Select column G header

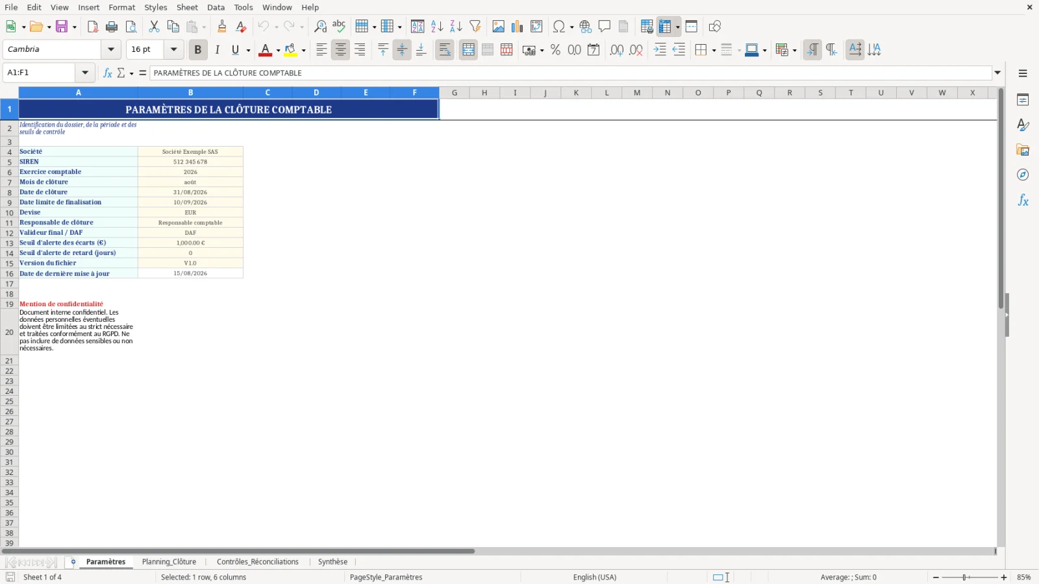(x=454, y=93)
